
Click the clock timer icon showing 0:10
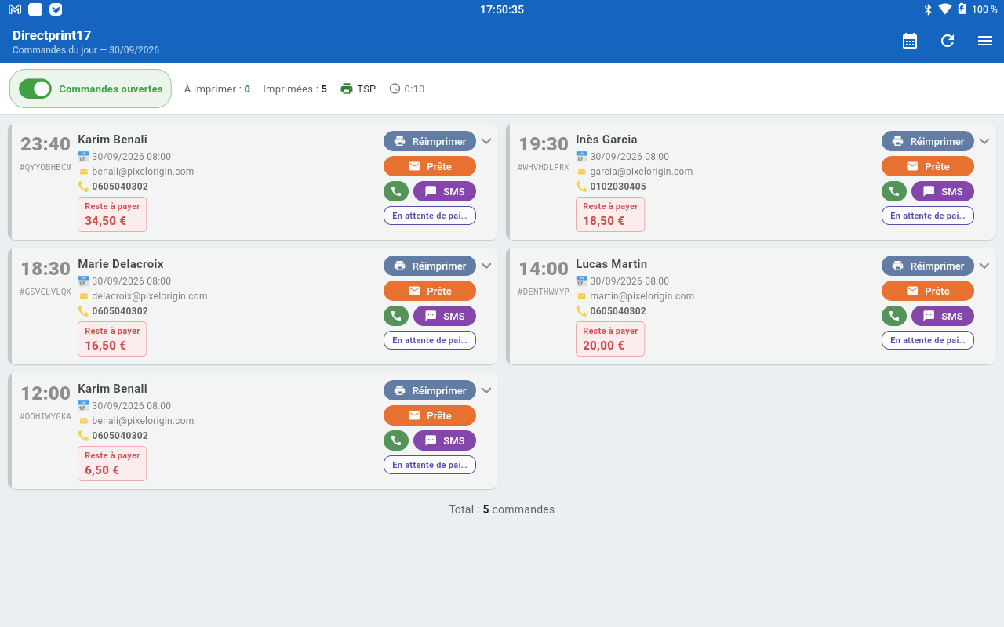point(395,89)
